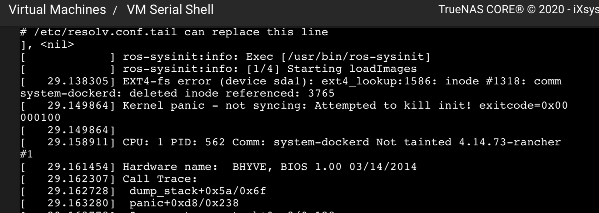Click the 000100 exitcode continuation line
This screenshot has width=599, height=213.
[40, 118]
